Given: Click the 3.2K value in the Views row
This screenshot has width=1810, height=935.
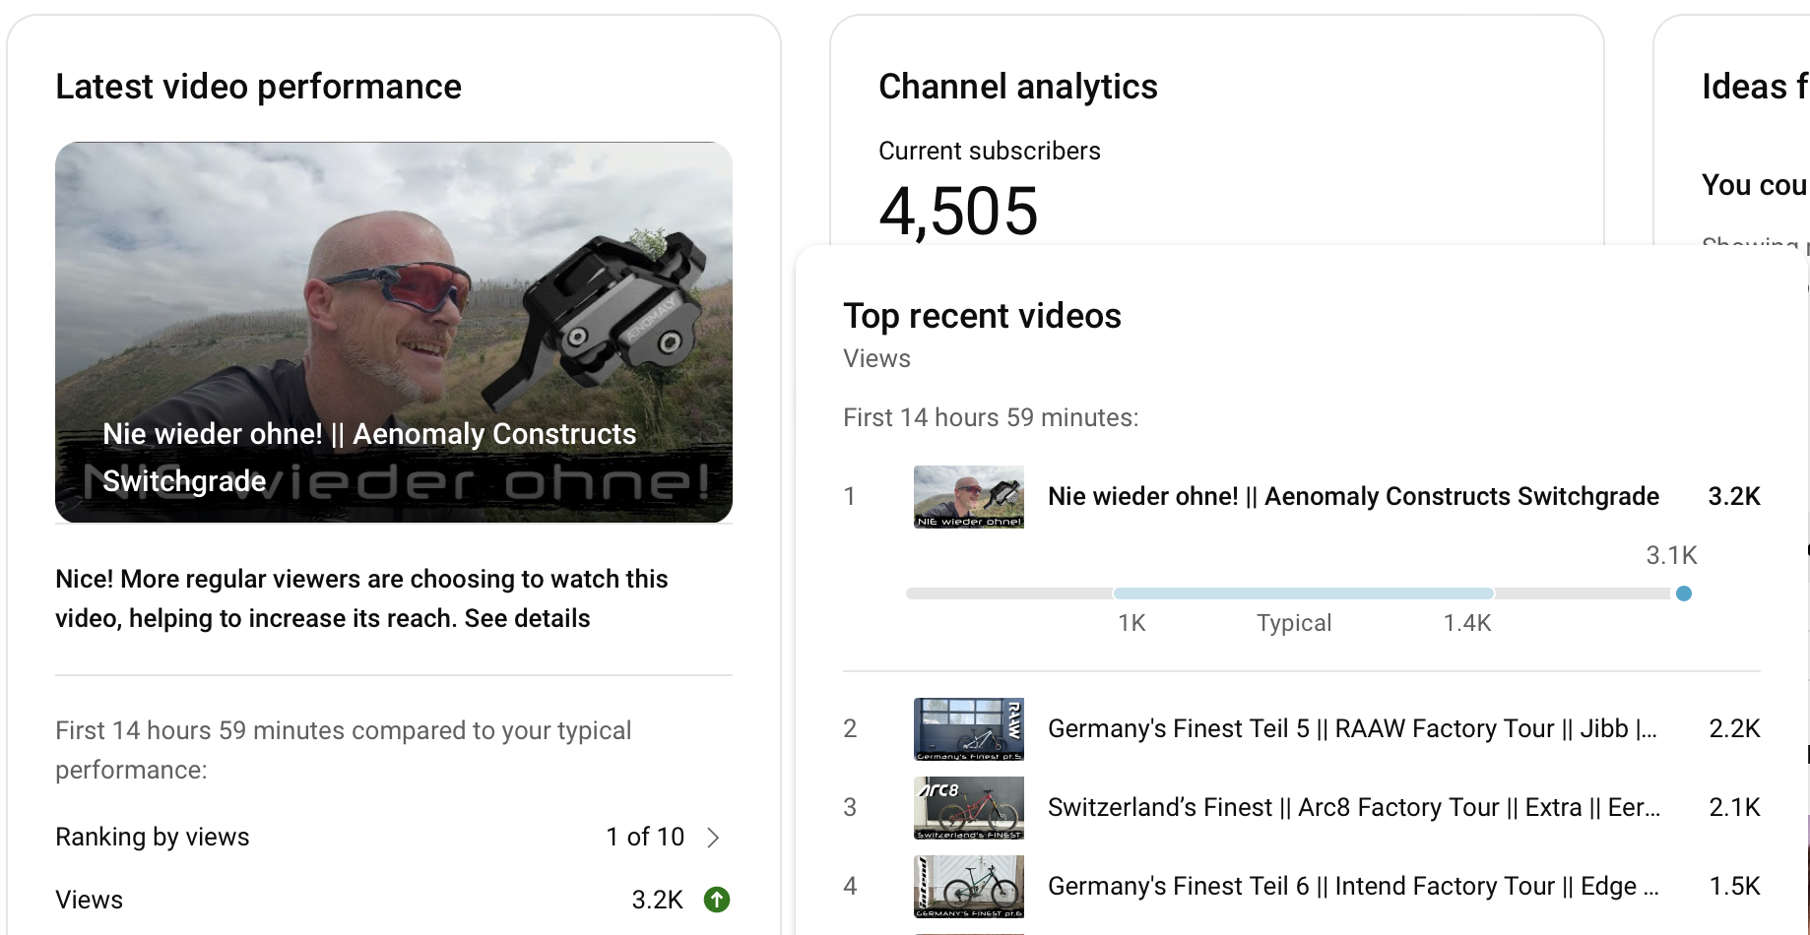Looking at the screenshot, I should pos(657,900).
